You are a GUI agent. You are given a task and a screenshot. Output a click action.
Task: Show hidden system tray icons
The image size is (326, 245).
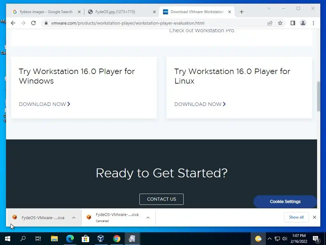pos(269,239)
